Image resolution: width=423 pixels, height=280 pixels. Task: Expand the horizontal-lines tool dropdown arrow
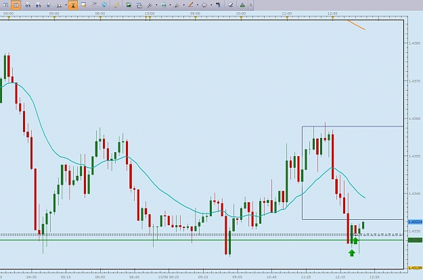tap(170, 5)
